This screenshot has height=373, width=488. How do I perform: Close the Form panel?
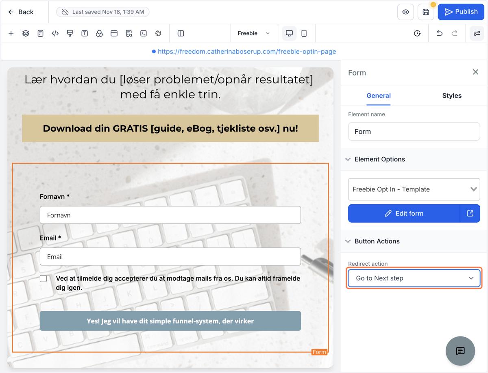(x=475, y=72)
